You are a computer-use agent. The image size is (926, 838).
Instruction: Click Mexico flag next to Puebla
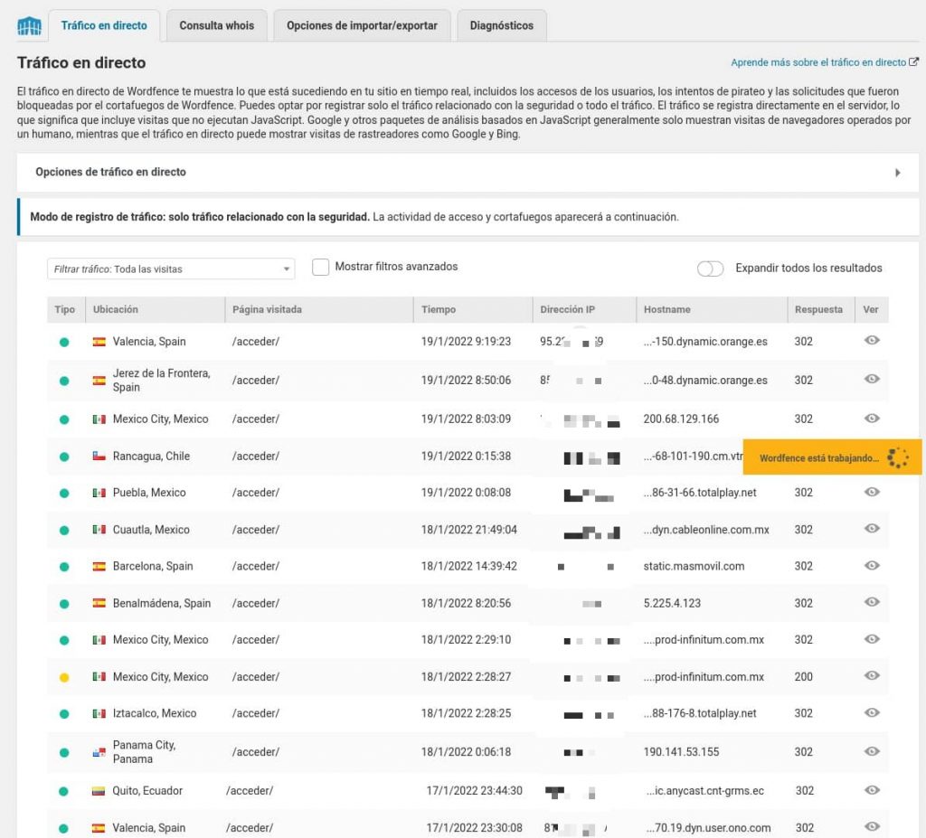click(99, 493)
